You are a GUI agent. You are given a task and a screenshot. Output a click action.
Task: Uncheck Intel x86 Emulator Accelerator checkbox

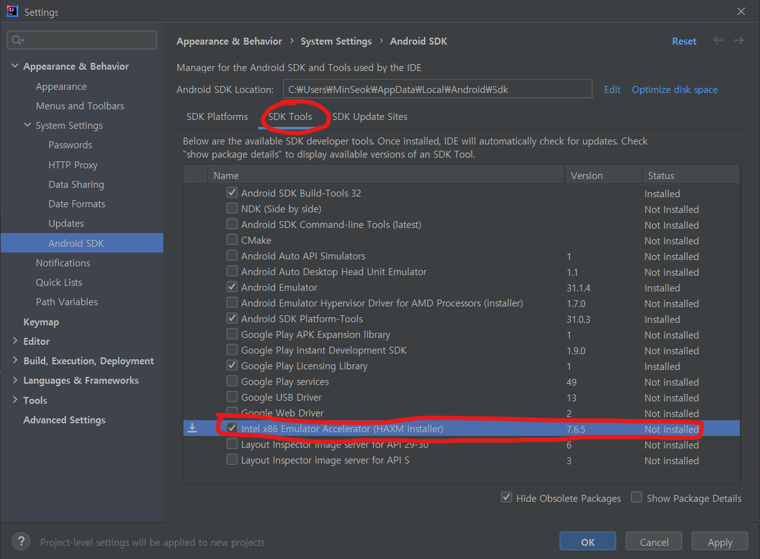(x=232, y=428)
